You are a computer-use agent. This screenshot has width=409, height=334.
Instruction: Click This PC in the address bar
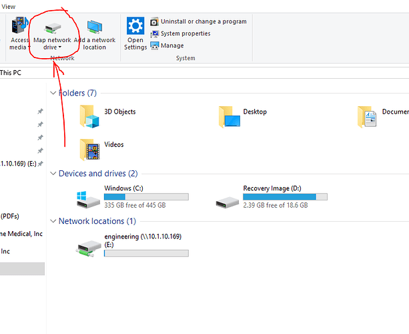tap(11, 73)
